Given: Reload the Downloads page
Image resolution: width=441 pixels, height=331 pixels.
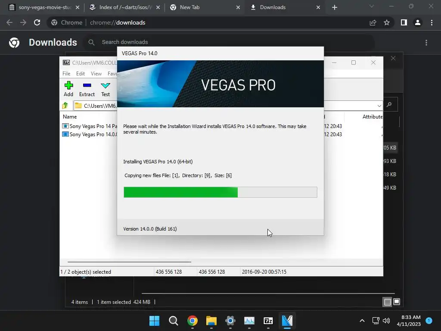Looking at the screenshot, I should [x=37, y=22].
